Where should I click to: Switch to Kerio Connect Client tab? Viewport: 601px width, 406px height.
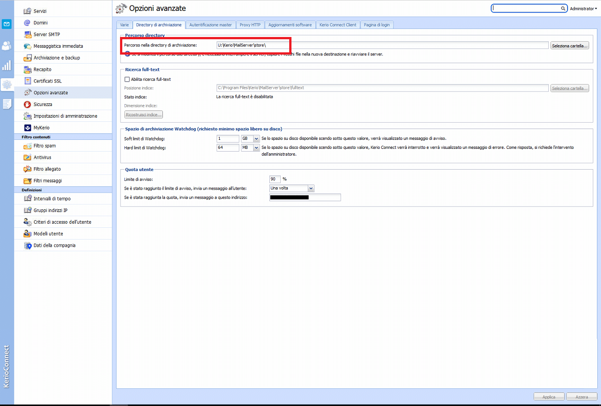pos(338,25)
